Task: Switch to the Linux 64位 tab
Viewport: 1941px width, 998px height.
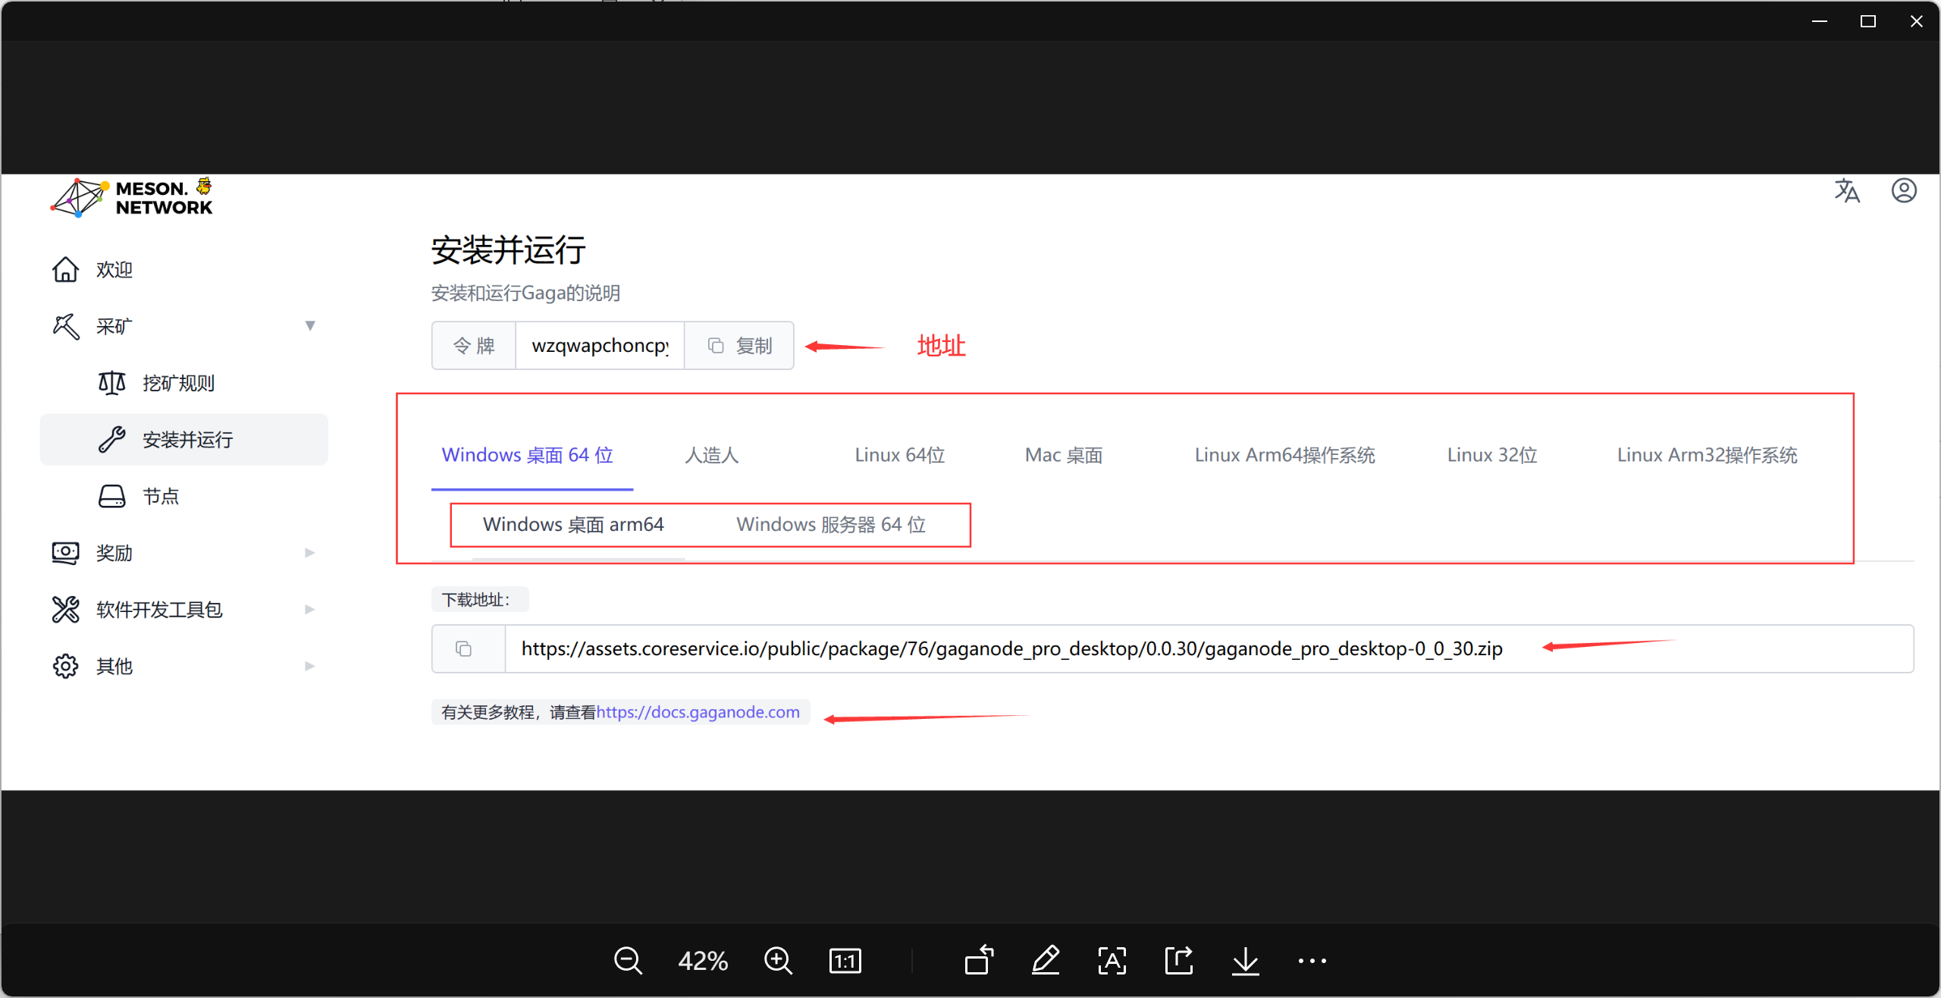Action: coord(900,455)
